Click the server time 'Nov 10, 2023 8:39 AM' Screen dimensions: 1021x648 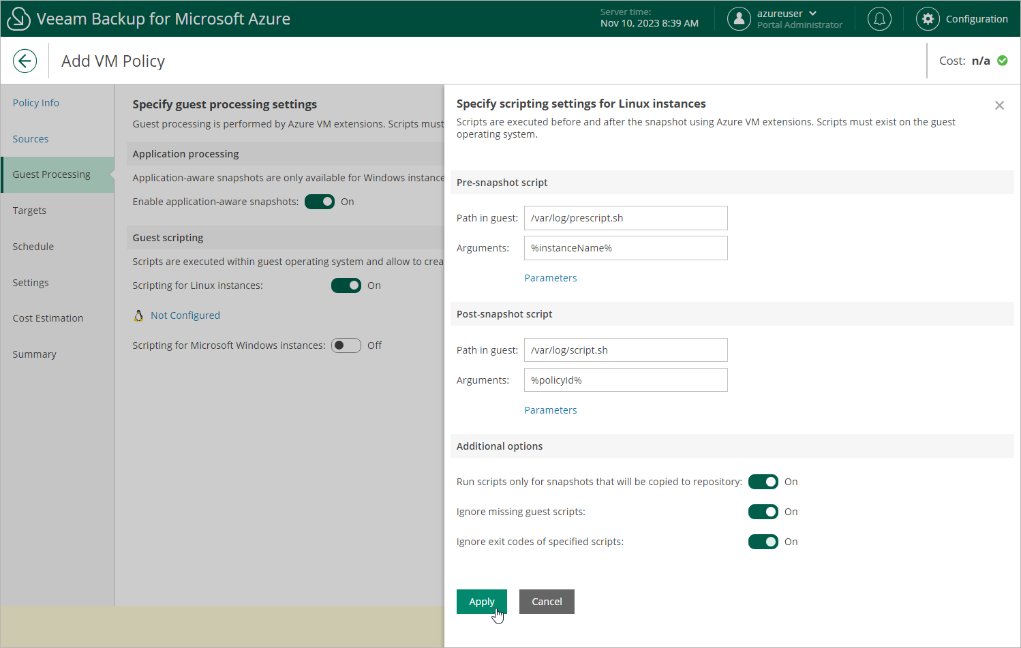tap(650, 23)
